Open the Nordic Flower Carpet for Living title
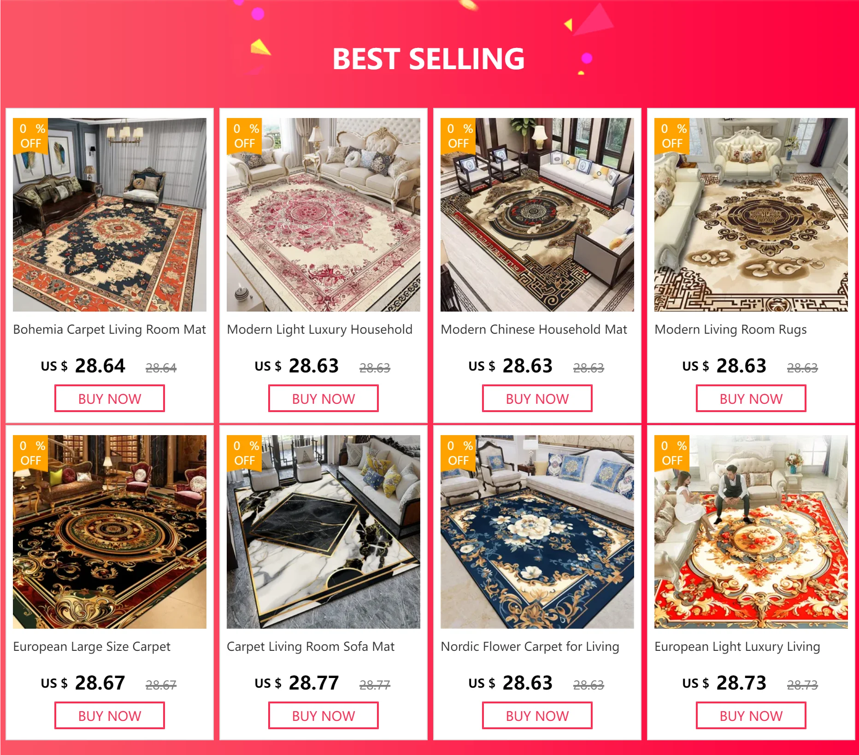This screenshot has height=755, width=859. (530, 647)
